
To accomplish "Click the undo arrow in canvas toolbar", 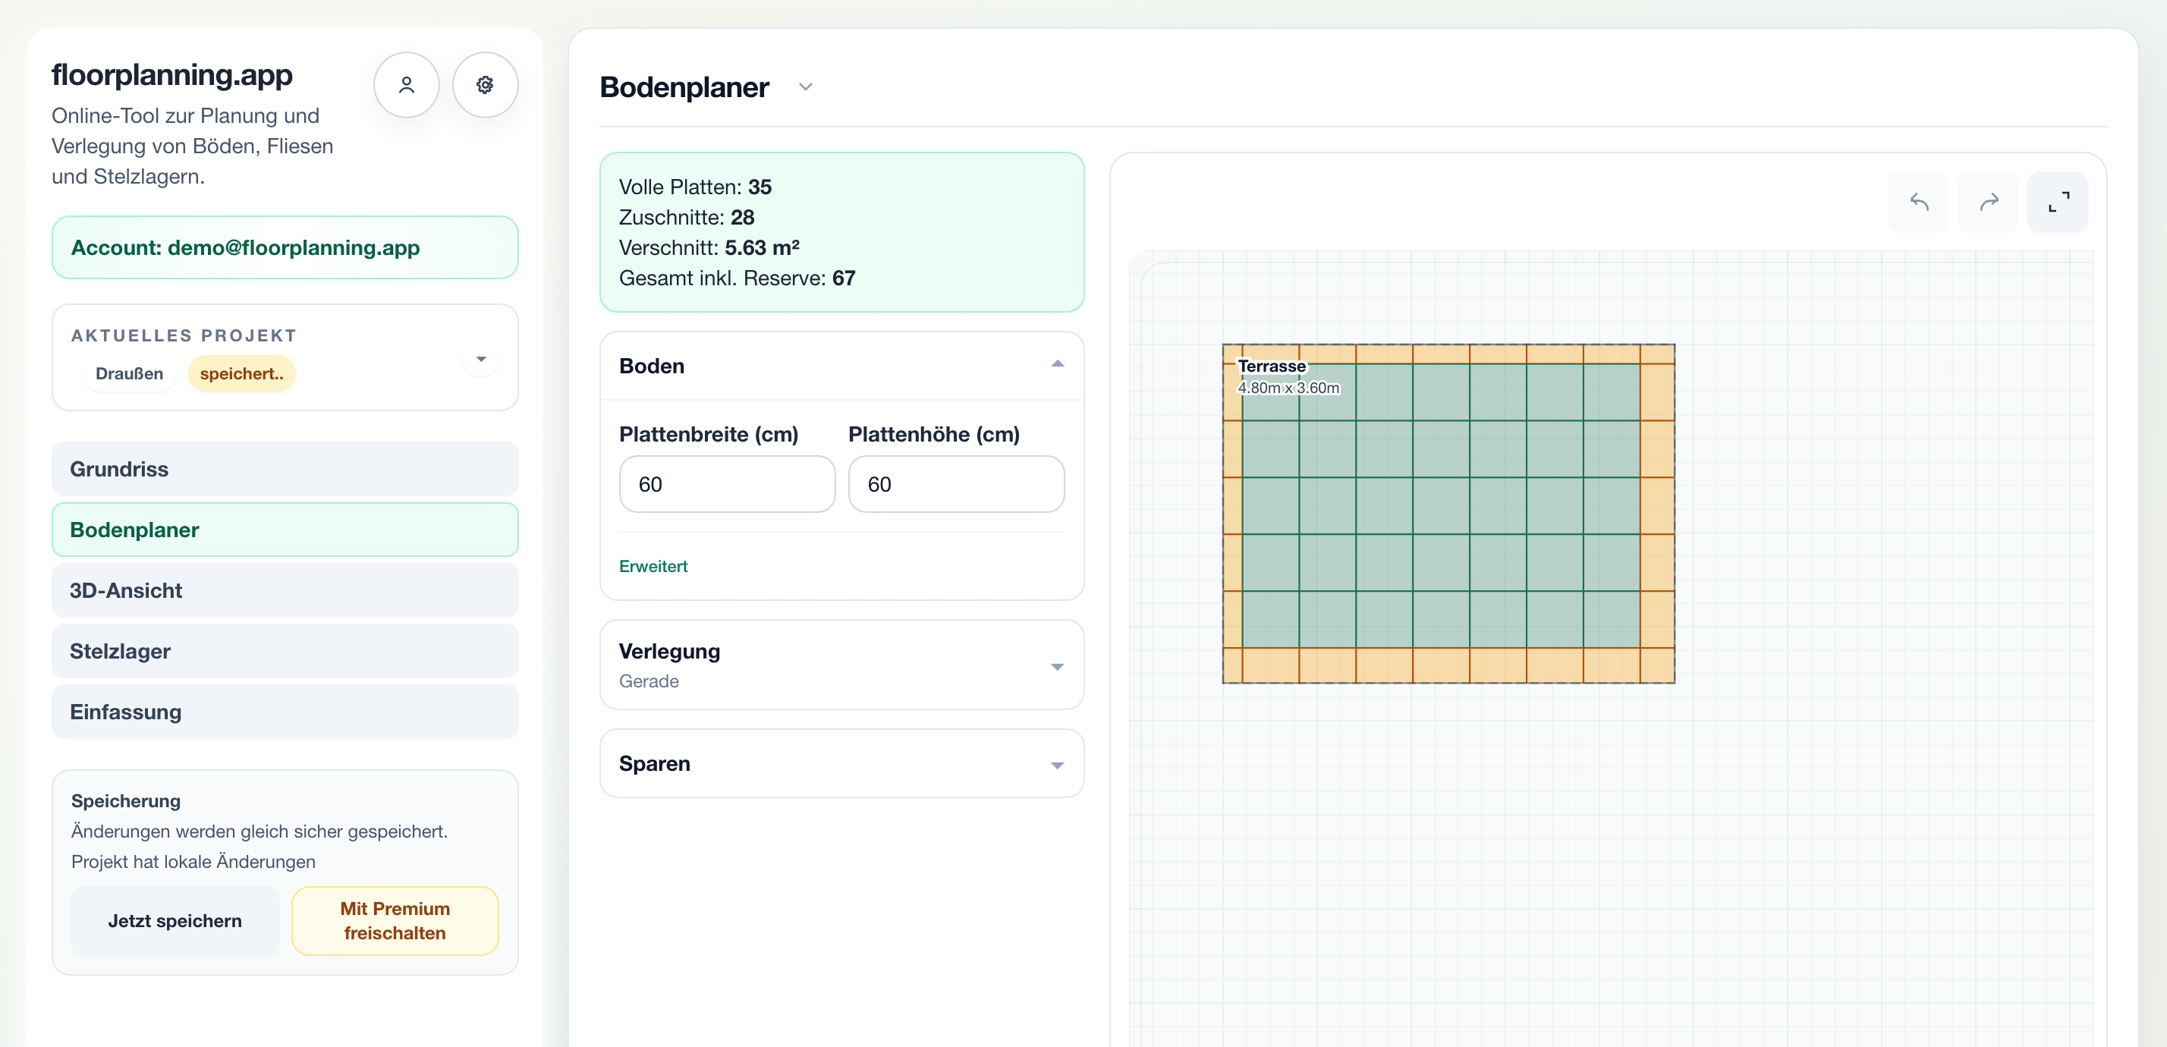I will (1919, 202).
